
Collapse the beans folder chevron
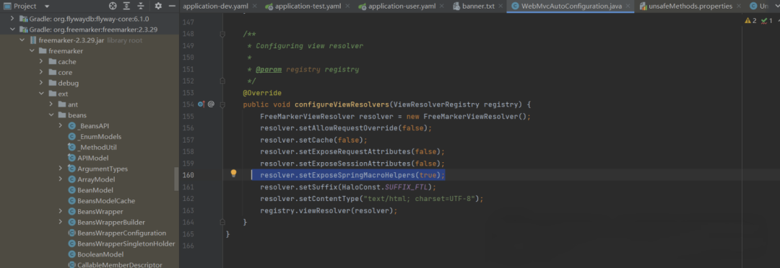click(51, 115)
